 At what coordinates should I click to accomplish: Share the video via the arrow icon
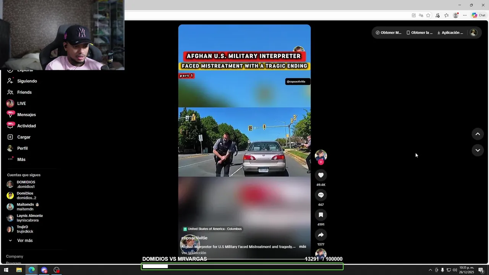[321, 235]
